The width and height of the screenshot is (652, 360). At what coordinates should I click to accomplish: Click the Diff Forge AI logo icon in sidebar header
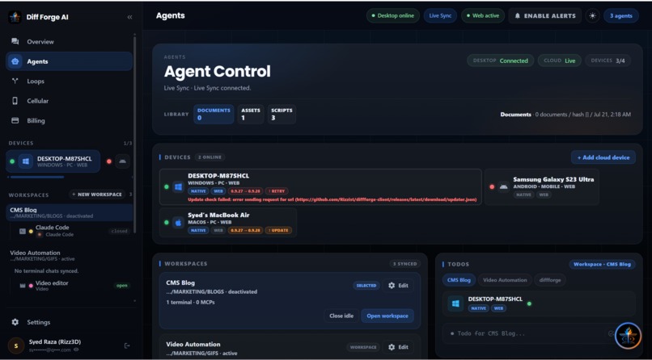pyautogui.click(x=15, y=17)
